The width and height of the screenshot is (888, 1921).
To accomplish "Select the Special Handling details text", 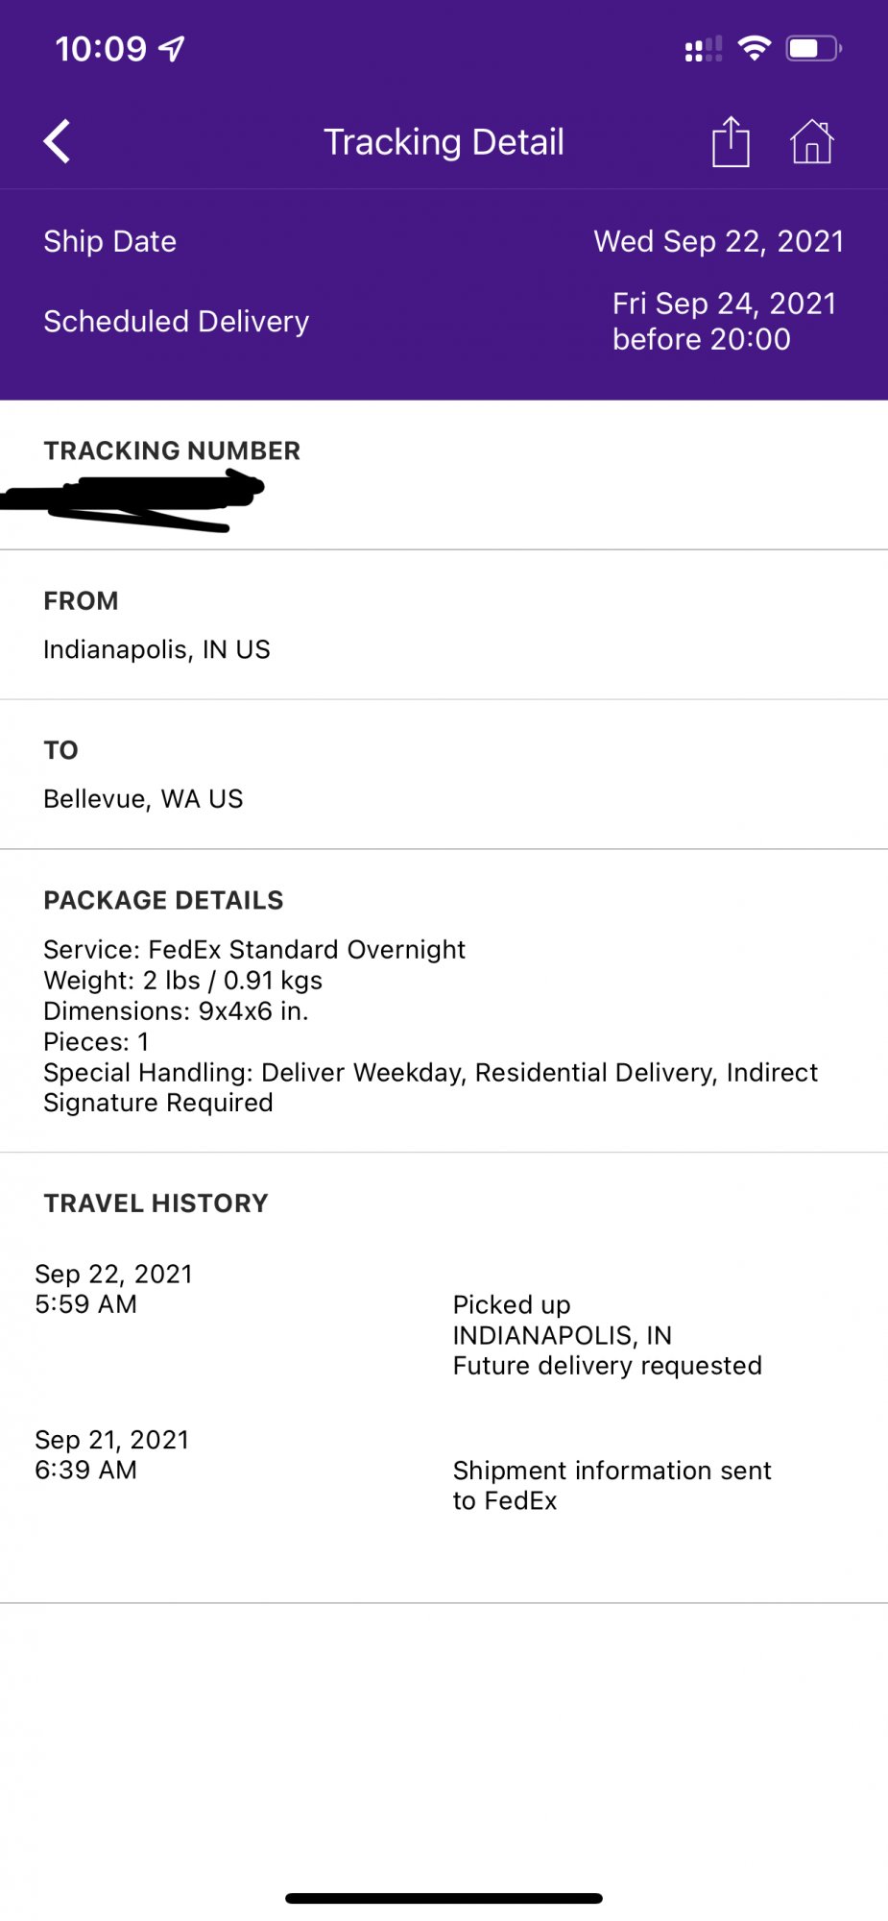I will [x=430, y=1087].
